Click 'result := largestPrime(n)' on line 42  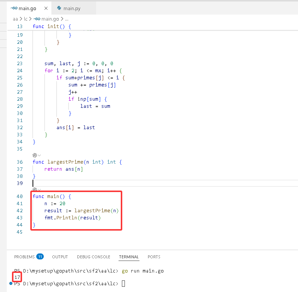coord(82,211)
